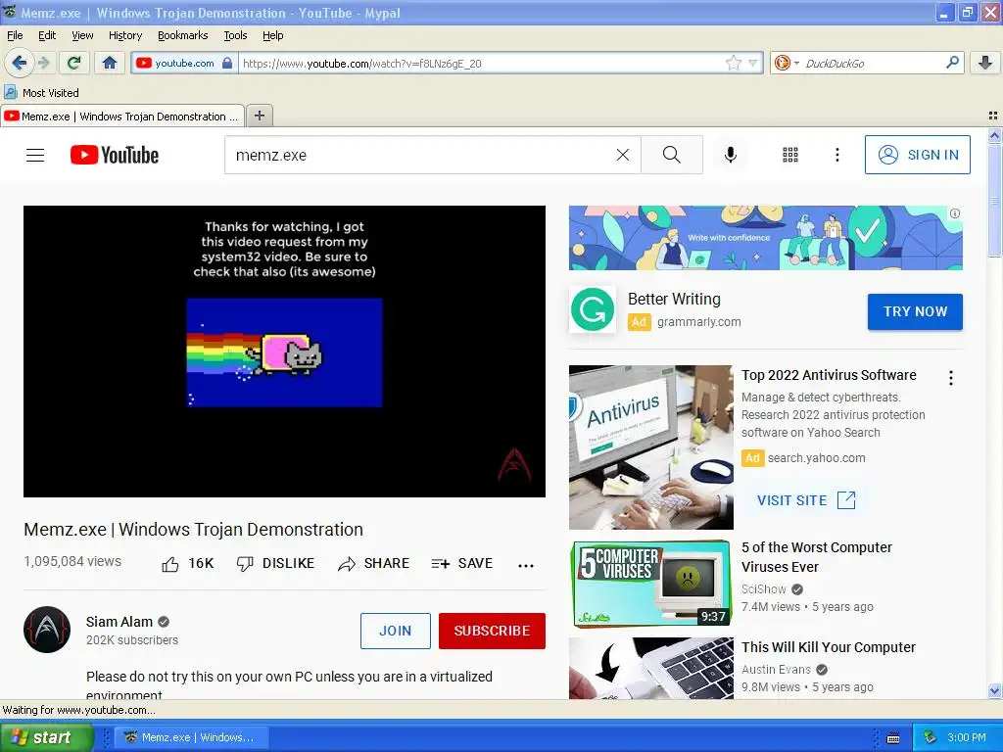Open the YouTube hamburger guide menu
This screenshot has height=752, width=1003.
(x=35, y=155)
